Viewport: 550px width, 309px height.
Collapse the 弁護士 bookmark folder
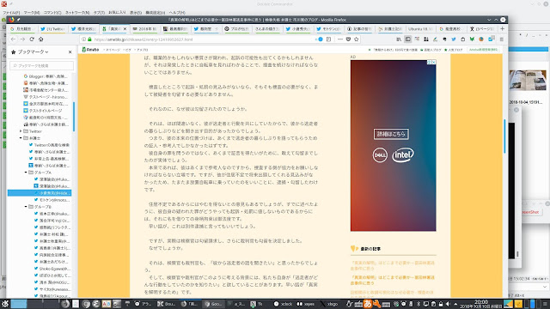click(x=21, y=138)
